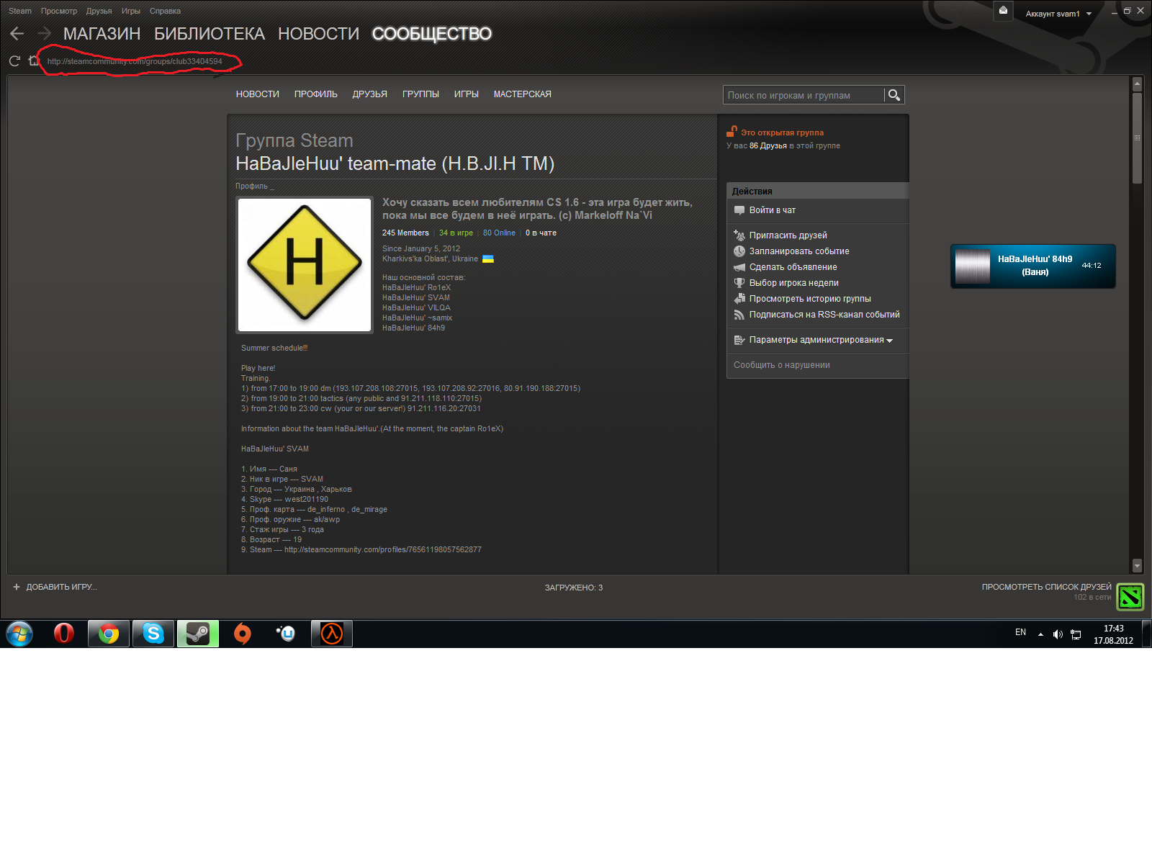Open the Игры menu

(131, 11)
